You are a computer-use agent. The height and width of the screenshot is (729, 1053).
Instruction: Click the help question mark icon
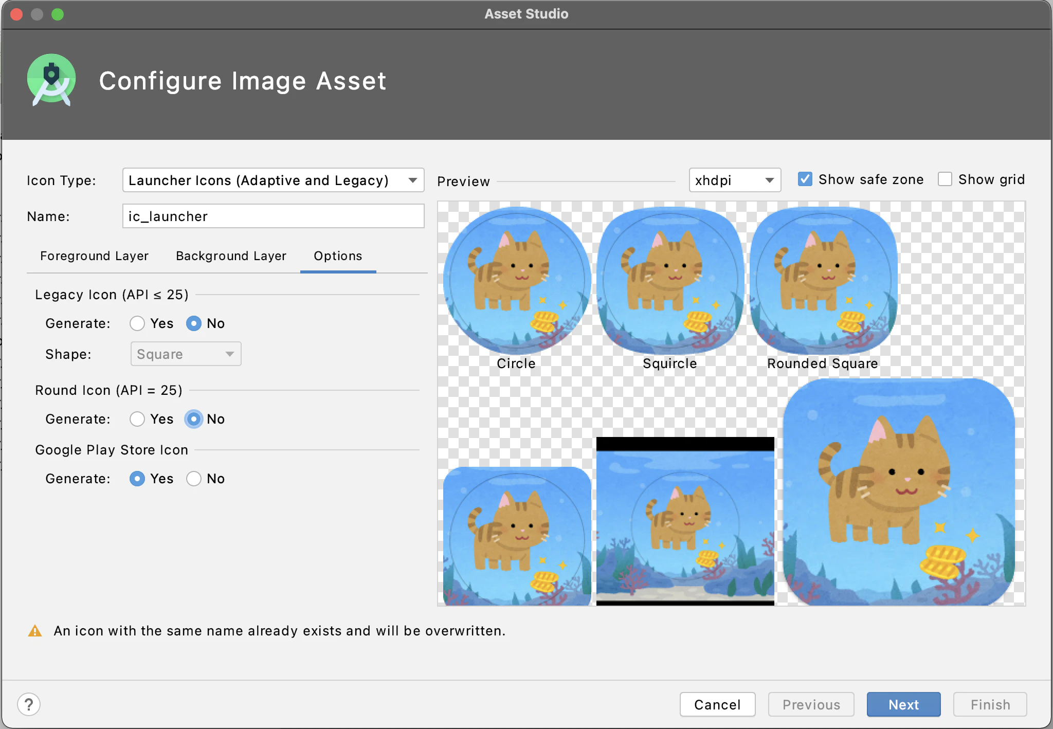click(x=29, y=704)
